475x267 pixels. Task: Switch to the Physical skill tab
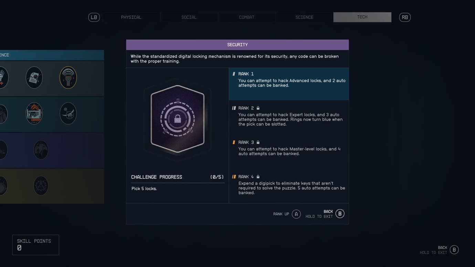point(131,17)
